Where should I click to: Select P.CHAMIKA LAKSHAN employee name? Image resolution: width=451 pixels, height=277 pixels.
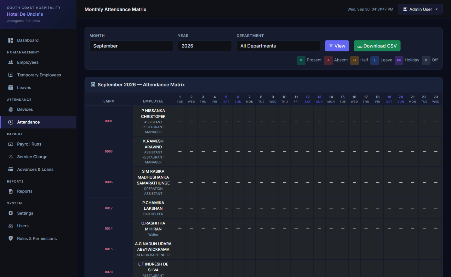153,206
